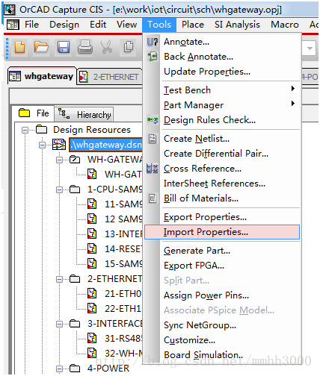Screen dimensions: 320x376
Task: Open the Part Manager submenu arrow
Action: [x=293, y=104]
